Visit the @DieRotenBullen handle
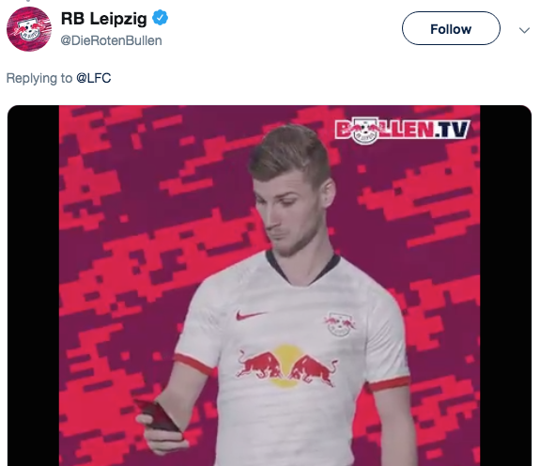Viewport: 540px width, 466px height. (x=111, y=40)
